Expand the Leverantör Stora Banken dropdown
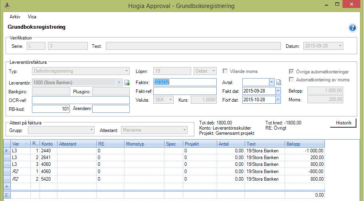 coord(119,82)
